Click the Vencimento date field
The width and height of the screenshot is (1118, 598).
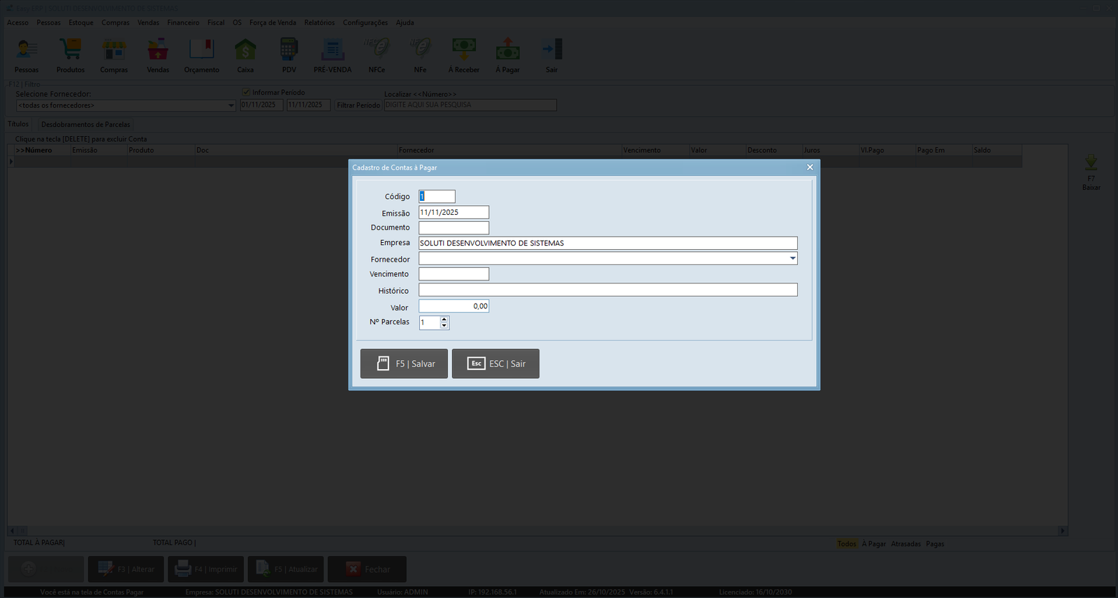pos(453,274)
